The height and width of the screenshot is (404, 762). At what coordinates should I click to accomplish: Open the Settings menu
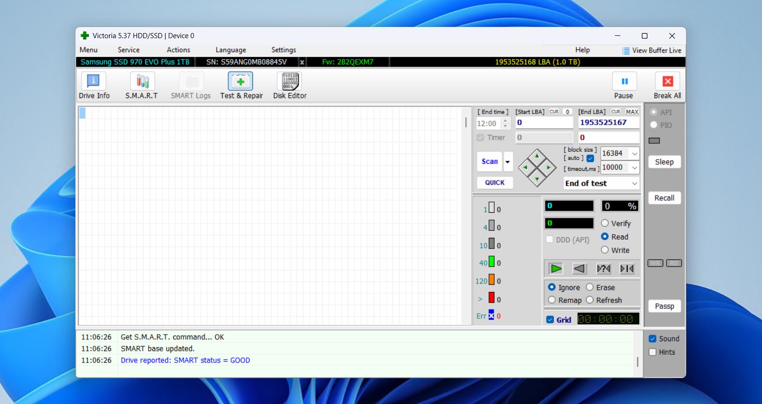(x=284, y=50)
